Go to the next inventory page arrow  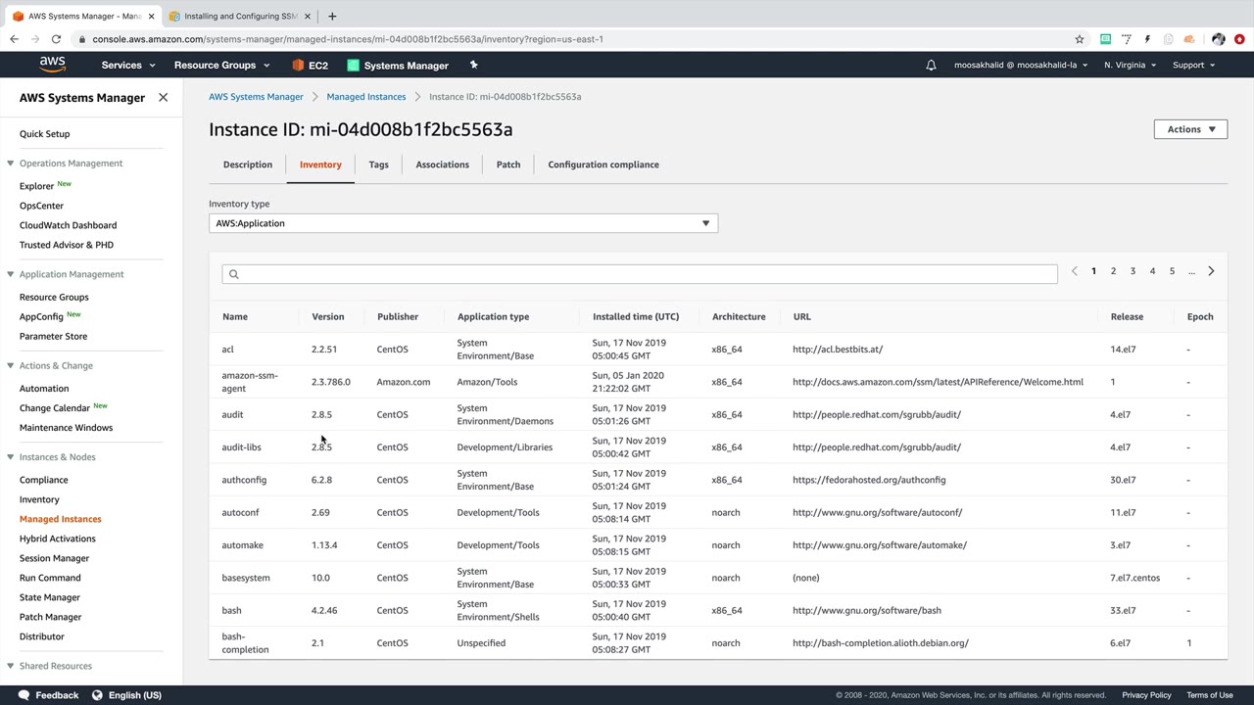click(1211, 271)
